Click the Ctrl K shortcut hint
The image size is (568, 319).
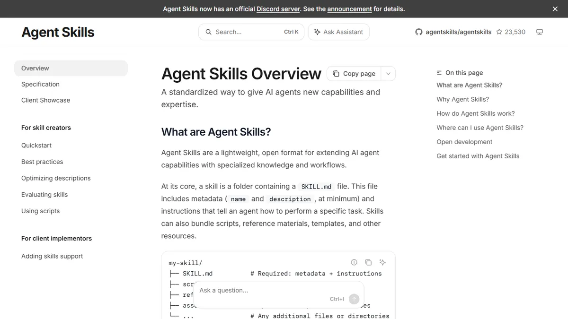click(291, 32)
